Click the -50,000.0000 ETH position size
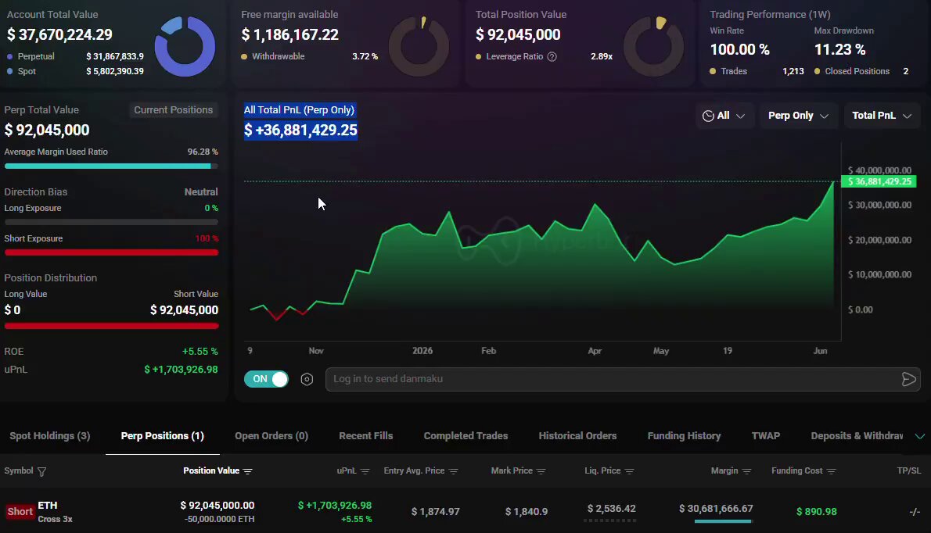 coord(220,520)
